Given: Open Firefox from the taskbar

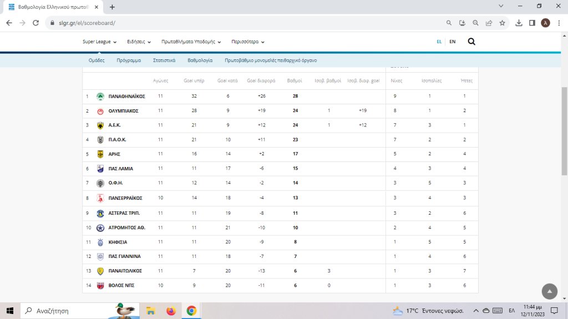Looking at the screenshot, I should tap(171, 311).
